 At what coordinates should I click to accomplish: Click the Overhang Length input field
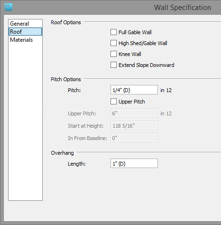pyautogui.click(x=134, y=163)
